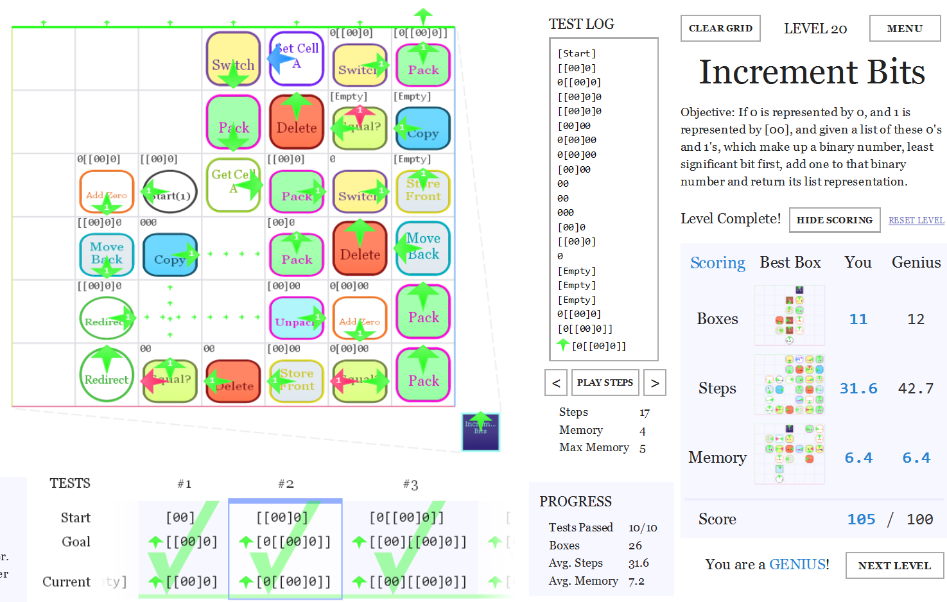Click the Move Back box below the orange Add Zero
Image resolution: width=947 pixels, height=602 pixels.
pyautogui.click(x=107, y=255)
